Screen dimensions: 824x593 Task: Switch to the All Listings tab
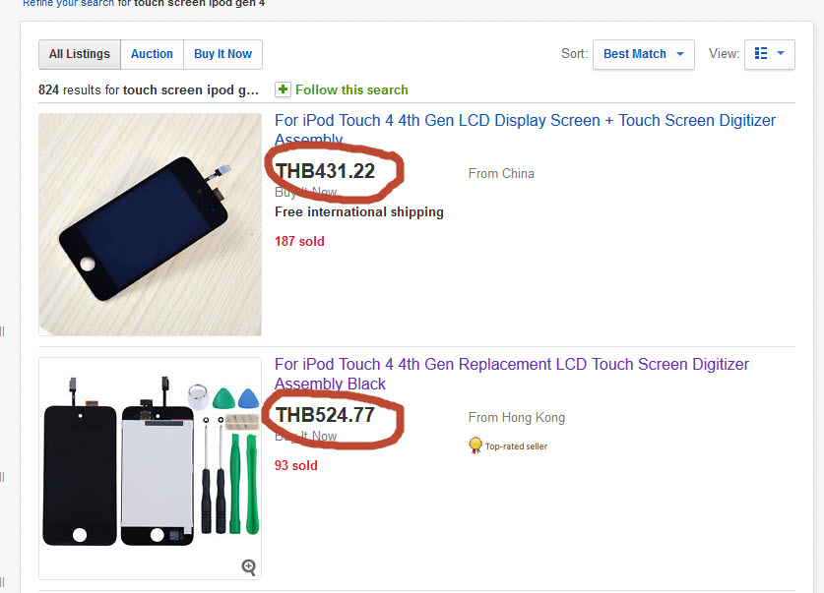pos(80,54)
